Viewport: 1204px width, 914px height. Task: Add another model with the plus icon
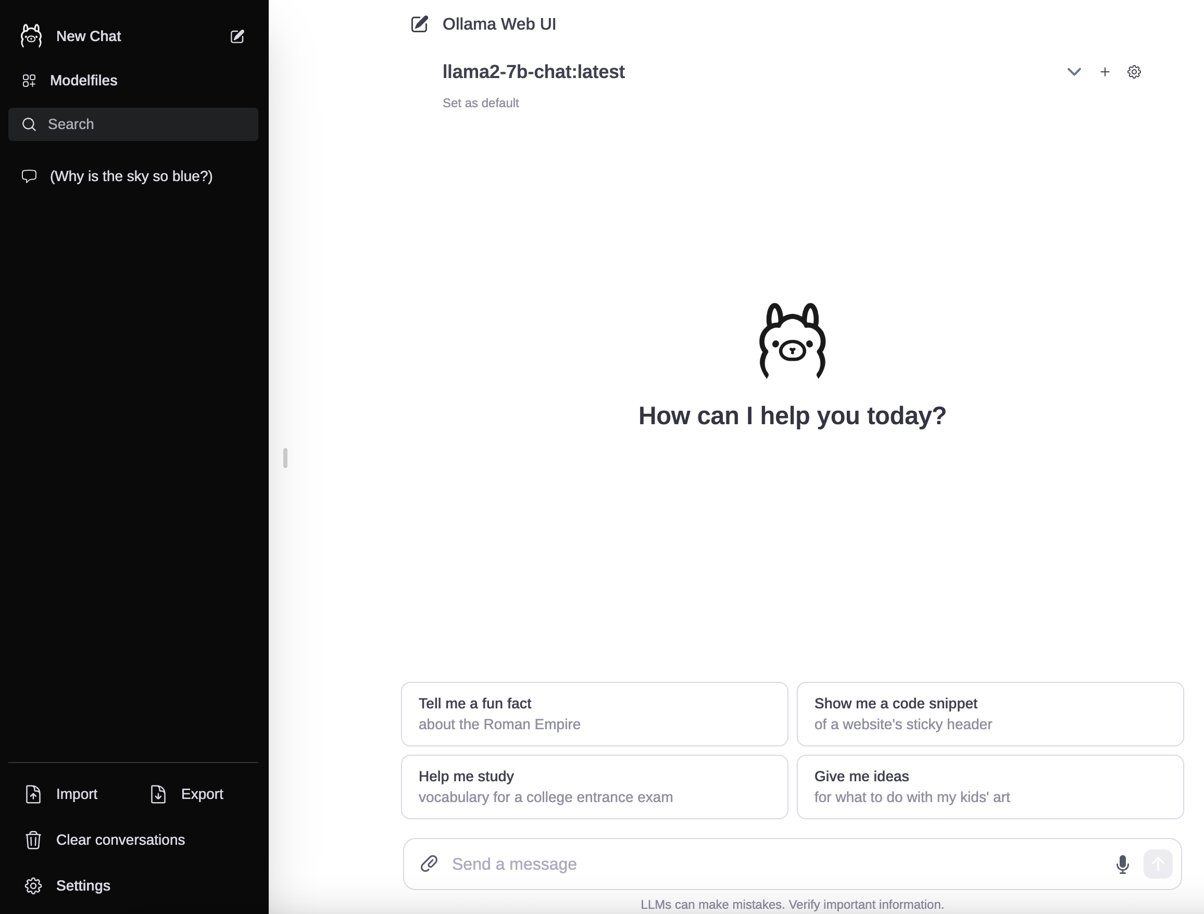pos(1105,72)
